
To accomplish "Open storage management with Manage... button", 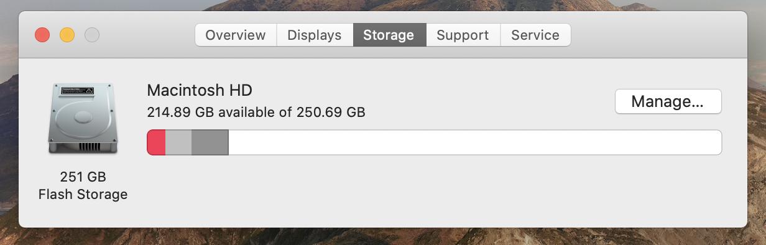I will coord(668,101).
